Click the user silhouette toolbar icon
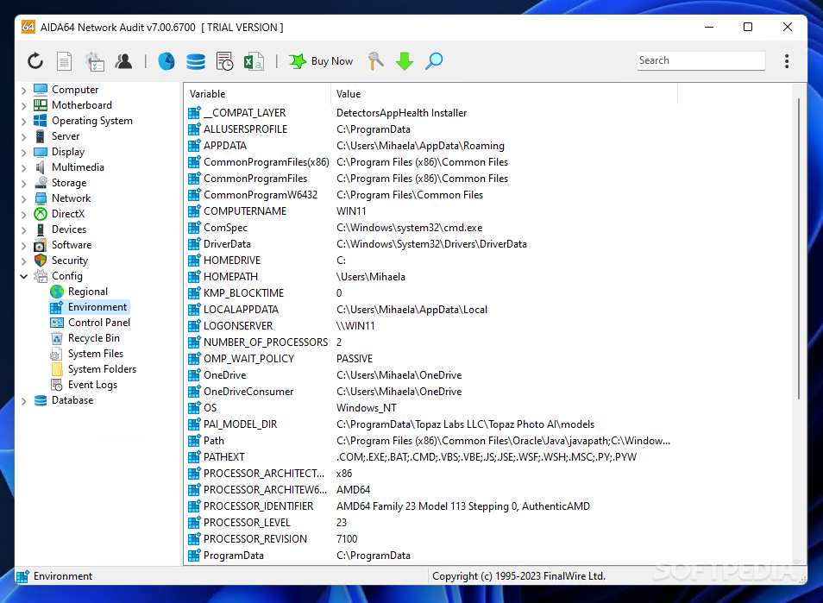823x603 pixels. [x=124, y=61]
